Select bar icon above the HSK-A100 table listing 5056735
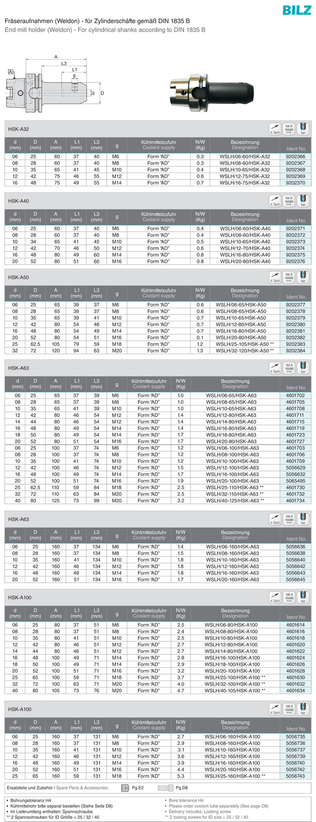The width and height of the screenshot is (316, 822). [303, 709]
